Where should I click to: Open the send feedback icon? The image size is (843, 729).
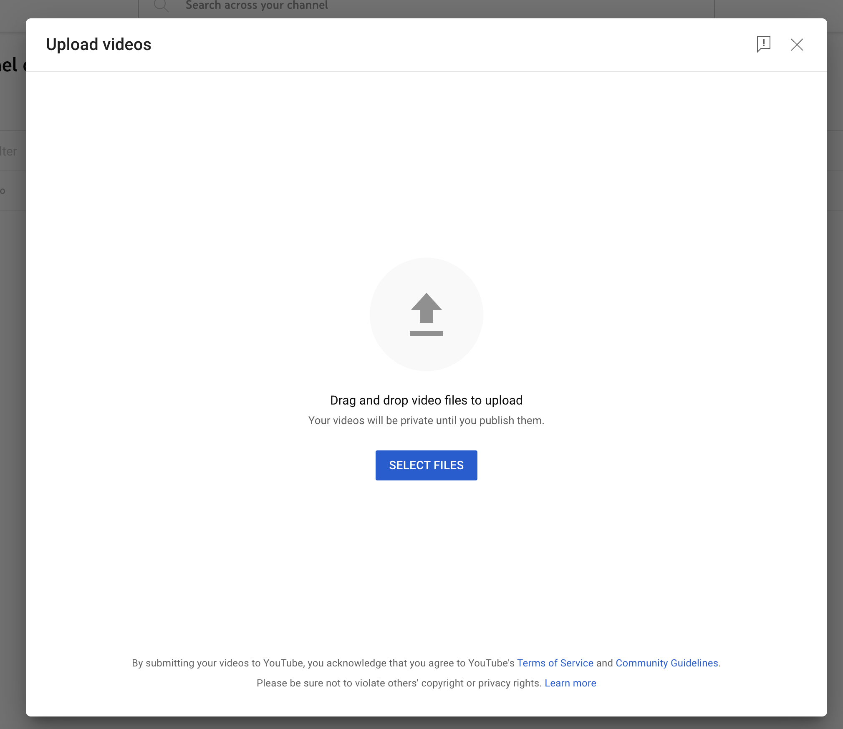pos(763,44)
